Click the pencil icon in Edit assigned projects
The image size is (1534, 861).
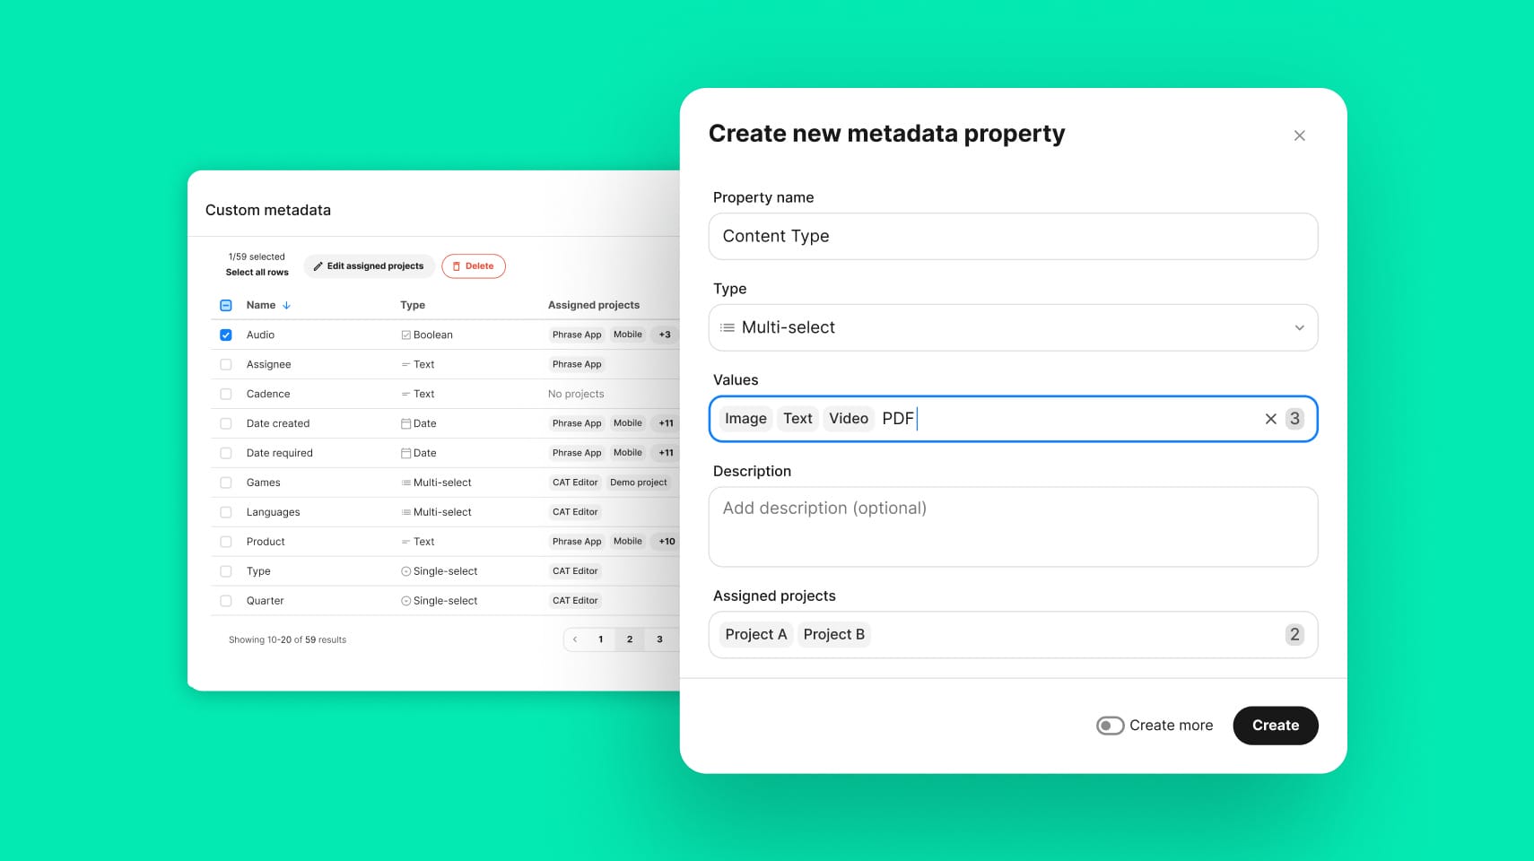tap(318, 266)
